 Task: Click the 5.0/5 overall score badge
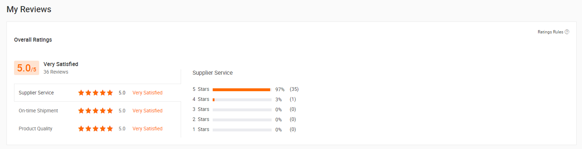(x=27, y=68)
